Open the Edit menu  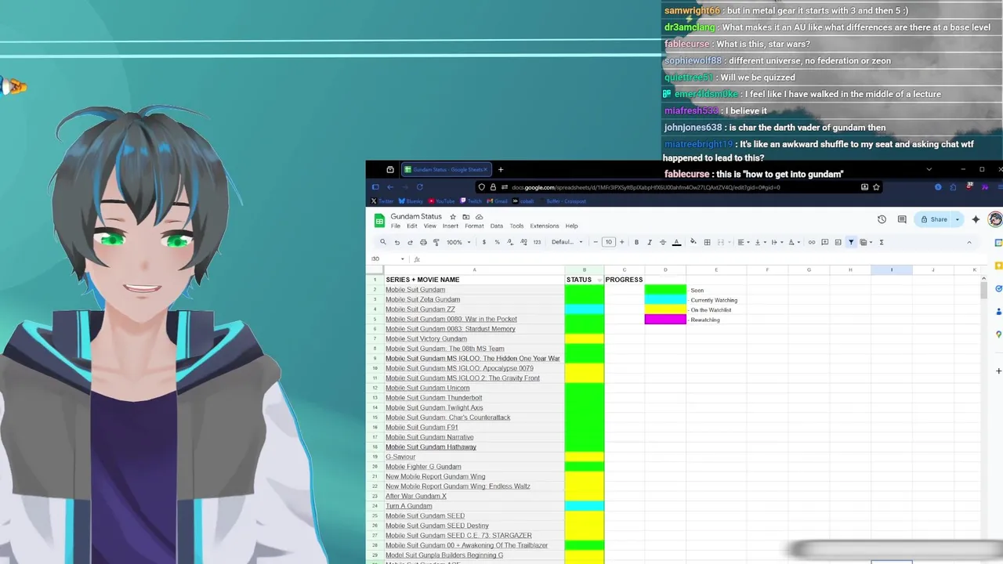411,226
